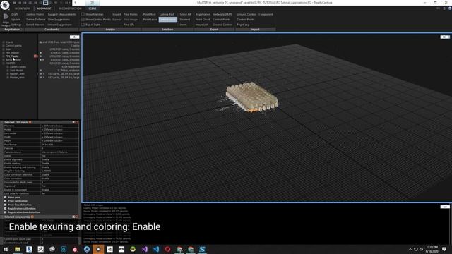This screenshot has height=254, width=452.
Task: Select the FSH_Master component
Action: click(12, 56)
